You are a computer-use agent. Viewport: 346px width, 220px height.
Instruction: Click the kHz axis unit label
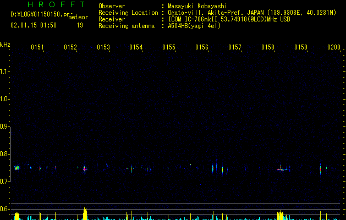5,45
